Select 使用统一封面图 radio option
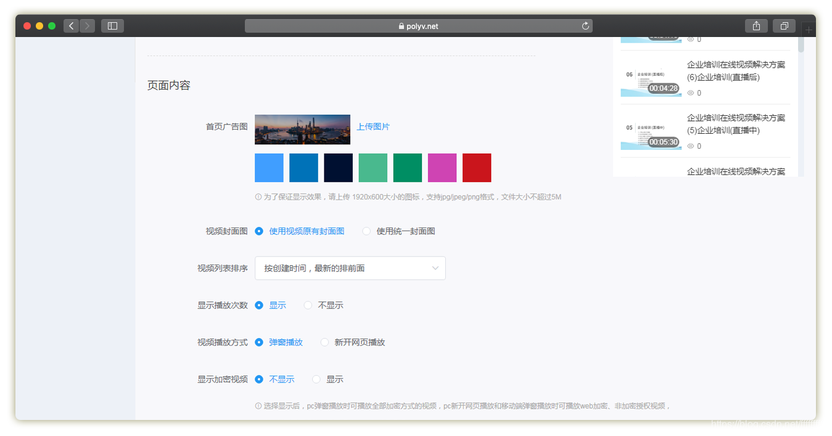 pyautogui.click(x=366, y=231)
